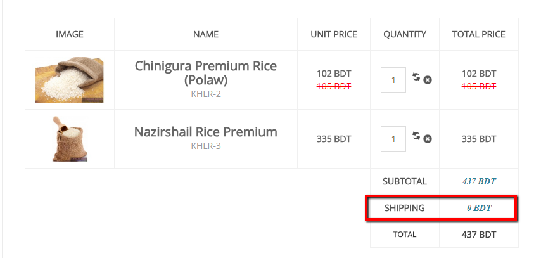The image size is (541, 258).
Task: Click the IMAGE column header
Action: tap(69, 34)
